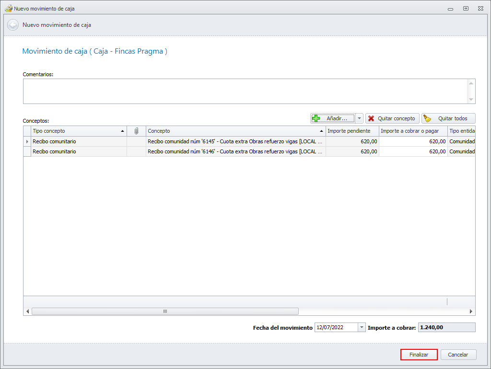Screen dimensions: 491x369
Task: Minimize the Nuevo movimiento de caja window
Action: click(x=450, y=9)
